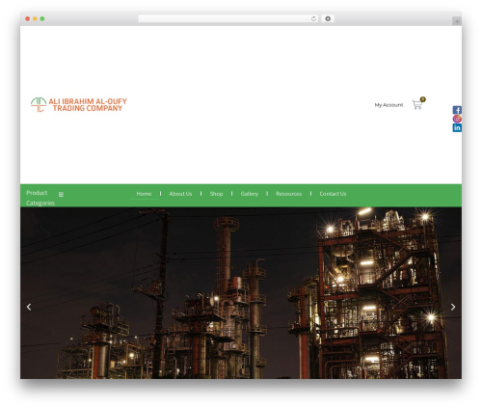The image size is (482, 408).
Task: Click the Ali Ibrahim Al-Oufy logo
Action: [x=79, y=105]
